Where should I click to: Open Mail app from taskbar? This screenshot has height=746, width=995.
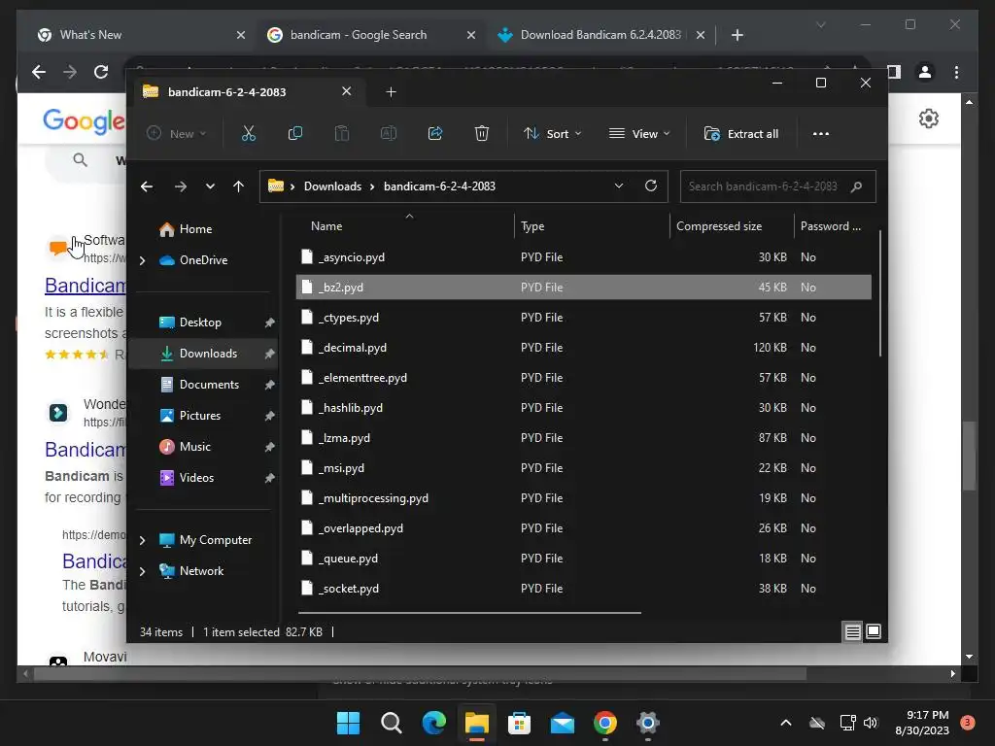click(x=563, y=723)
